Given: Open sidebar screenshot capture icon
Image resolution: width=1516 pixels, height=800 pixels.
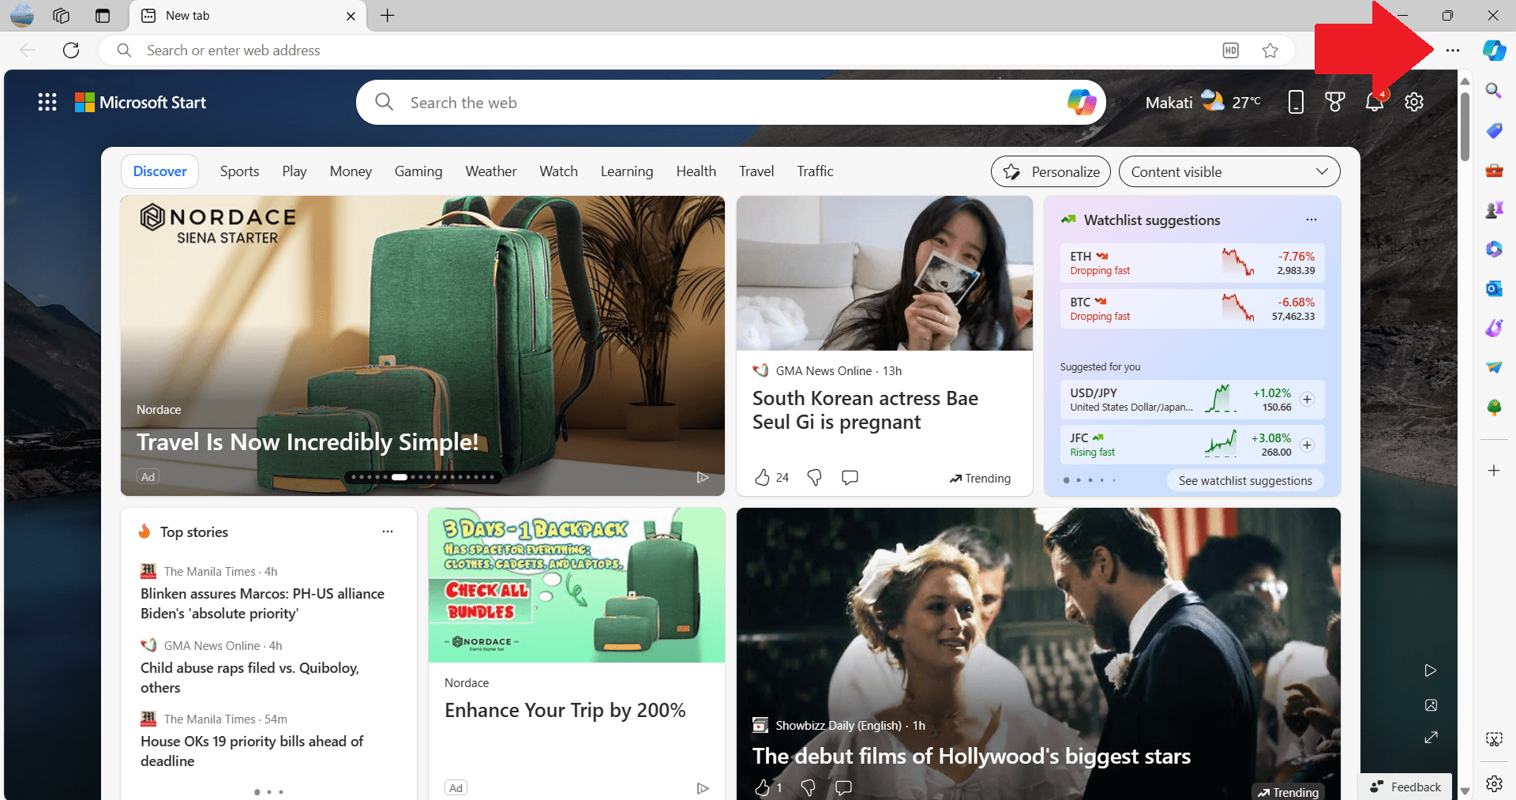Looking at the screenshot, I should pos(1494,739).
